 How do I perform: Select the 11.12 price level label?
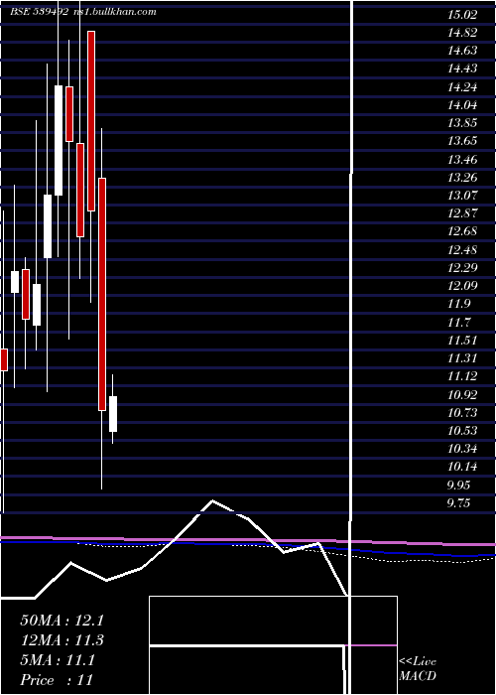click(462, 376)
